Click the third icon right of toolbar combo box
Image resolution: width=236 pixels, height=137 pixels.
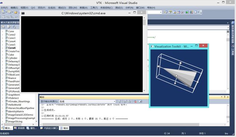pyautogui.click(x=174, y=12)
